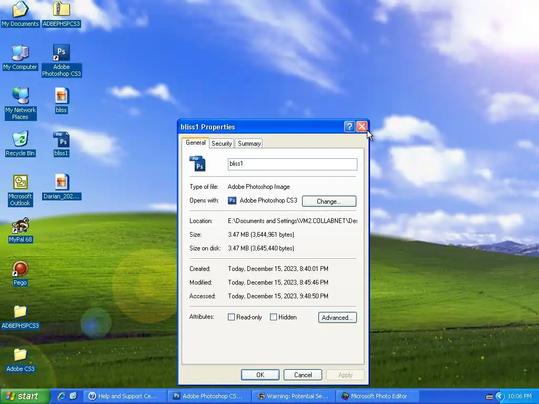Click the 3.47 MB (3,644,961 bytes) size value

pyautogui.click(x=261, y=235)
